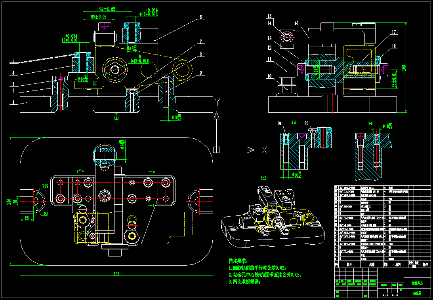Click part balloon number 20
The image size is (433, 300).
pyautogui.click(x=306, y=124)
